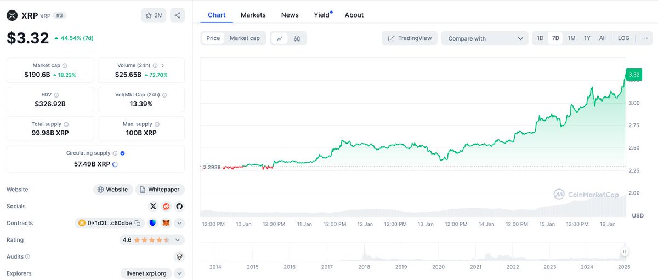Click the verified checkmark beside Circulating supply

(x=123, y=153)
